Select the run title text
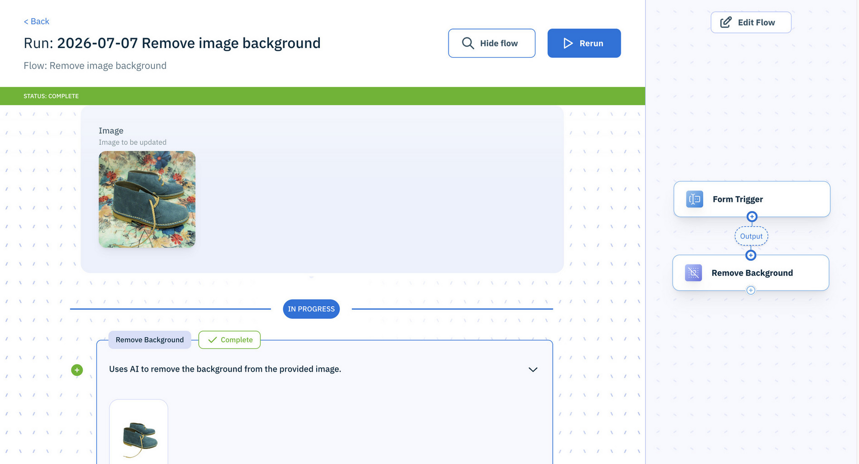The width and height of the screenshot is (859, 464). coord(172,43)
